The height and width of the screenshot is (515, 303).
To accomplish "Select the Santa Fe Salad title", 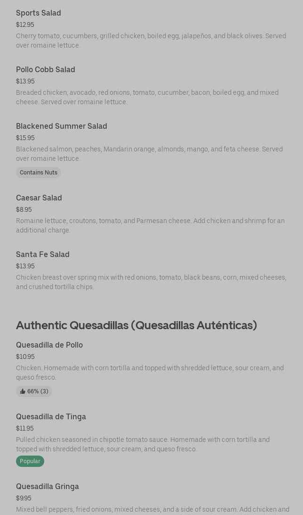I will click(x=43, y=254).
